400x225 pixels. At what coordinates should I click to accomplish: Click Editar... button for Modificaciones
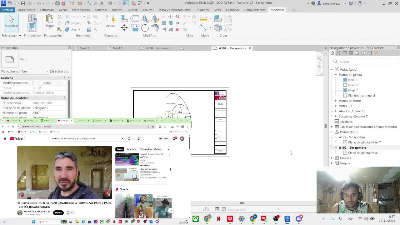tap(47, 83)
